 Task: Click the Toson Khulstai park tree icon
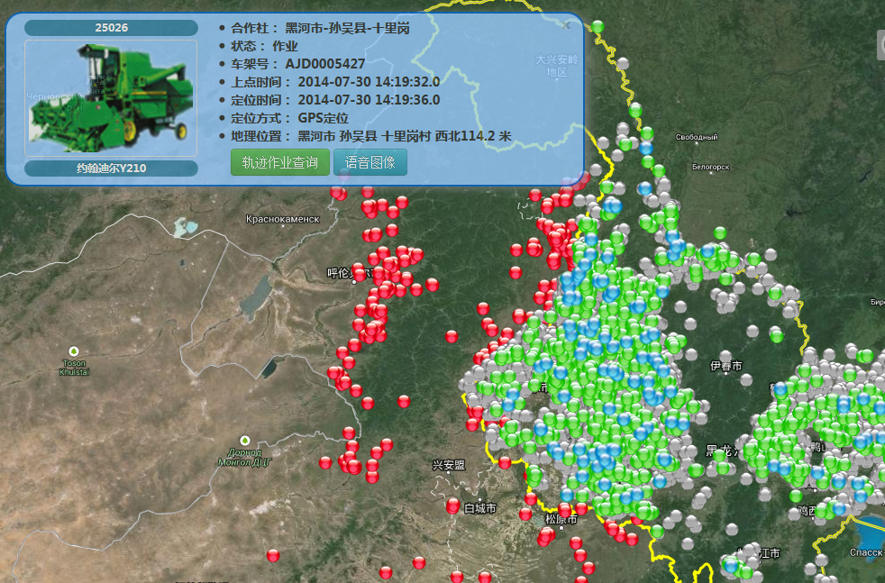[73, 351]
